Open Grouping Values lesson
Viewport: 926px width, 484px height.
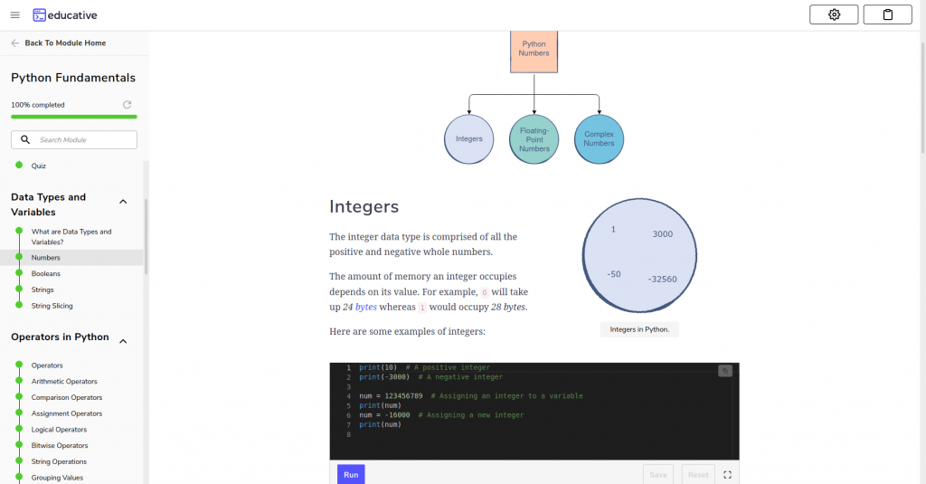coord(57,477)
